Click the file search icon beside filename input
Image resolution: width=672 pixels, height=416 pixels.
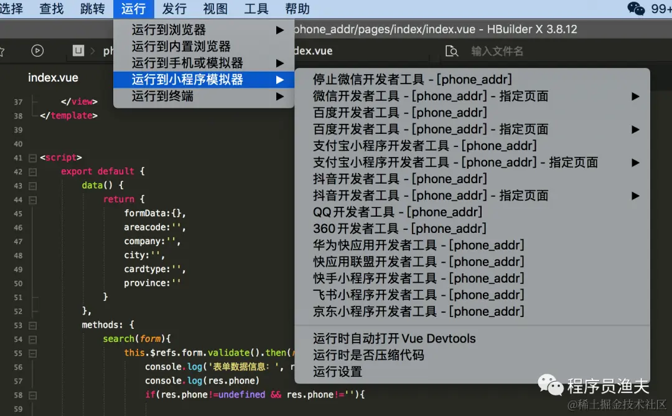[451, 51]
